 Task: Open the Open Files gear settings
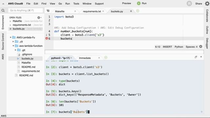coord(39,17)
